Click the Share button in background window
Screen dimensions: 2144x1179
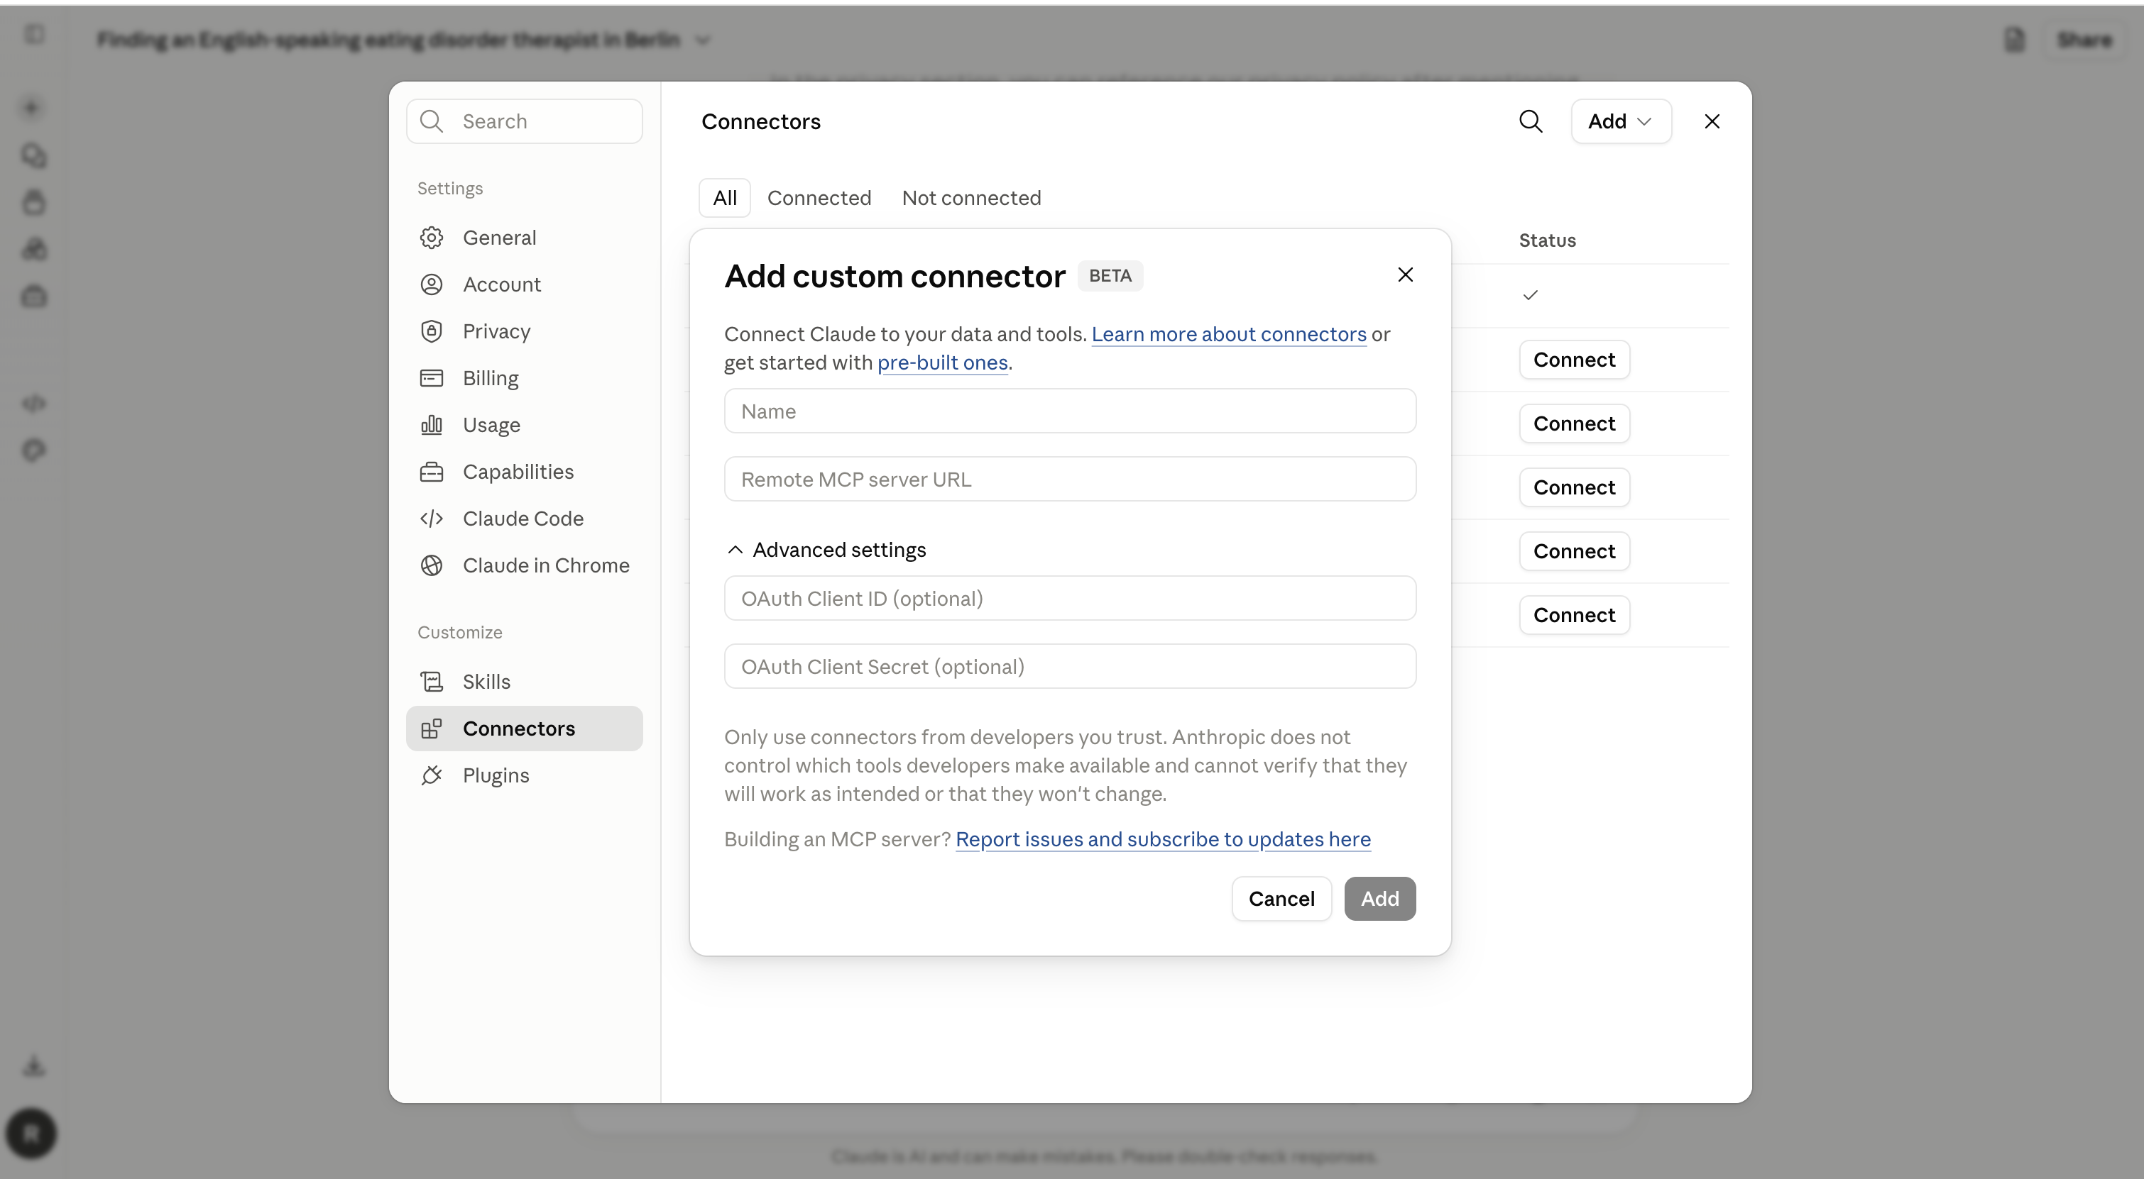pos(2084,40)
